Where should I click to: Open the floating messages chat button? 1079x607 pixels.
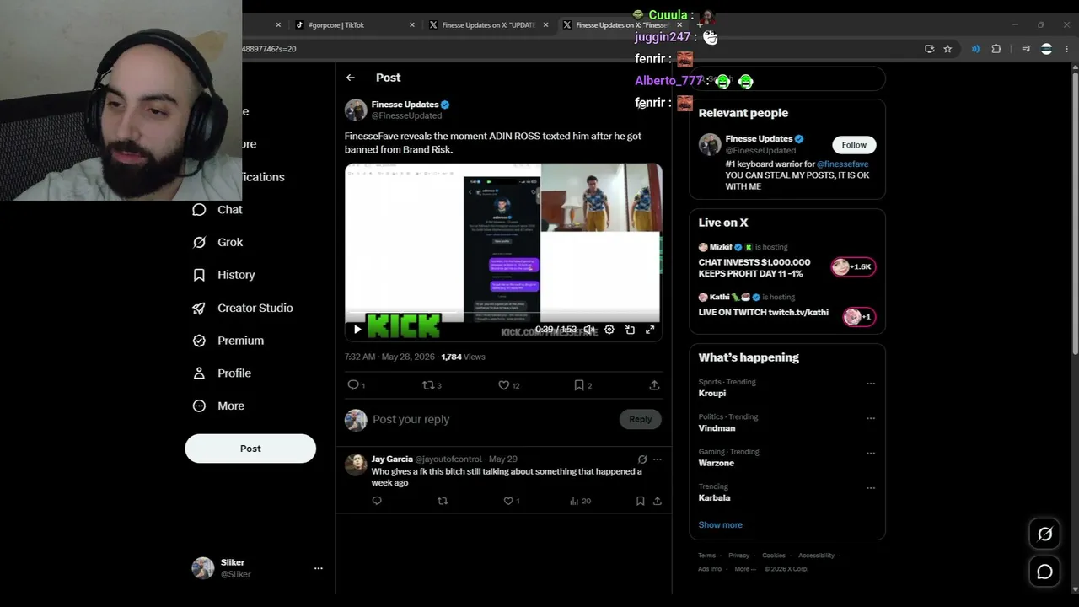(1045, 572)
